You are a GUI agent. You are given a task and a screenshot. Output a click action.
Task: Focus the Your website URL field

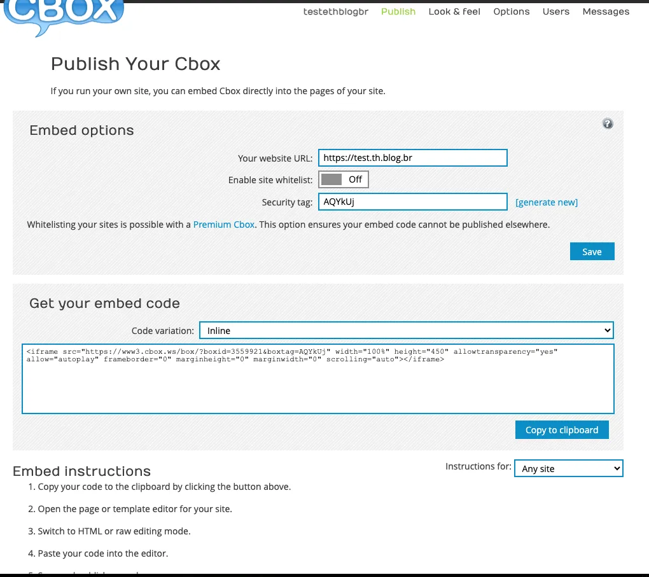[x=413, y=158]
